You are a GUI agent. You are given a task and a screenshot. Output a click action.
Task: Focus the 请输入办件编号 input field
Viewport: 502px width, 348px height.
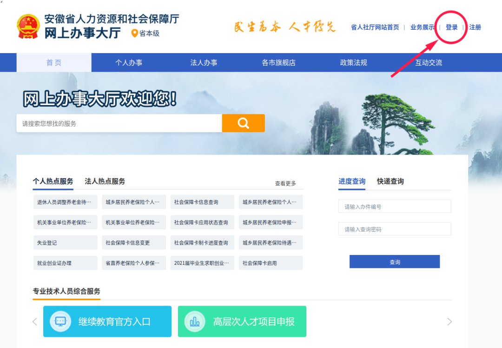[395, 207]
